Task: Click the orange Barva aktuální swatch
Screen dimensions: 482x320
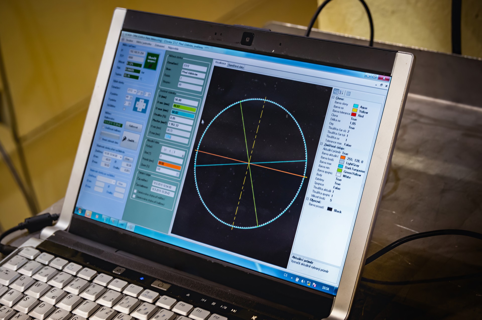Action: pyautogui.click(x=343, y=157)
